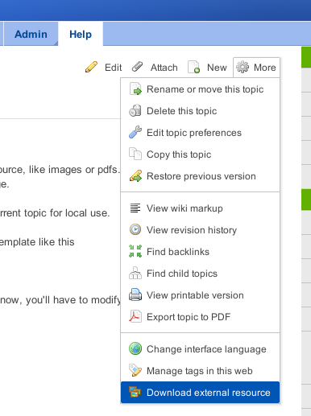
Task: Open View wiki markup
Action: click(200, 208)
